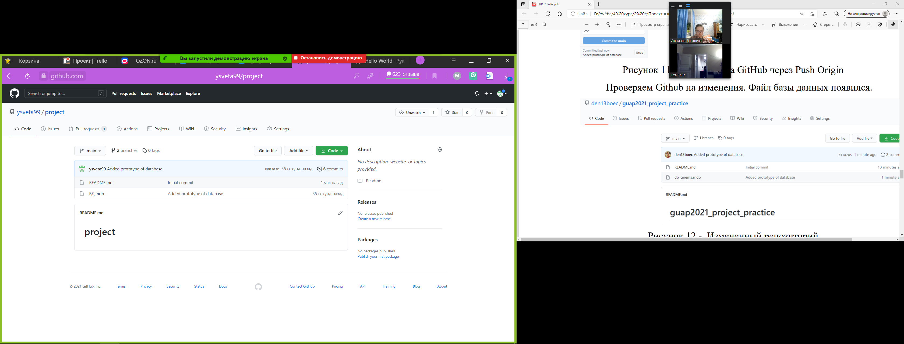Stop screen sharing with Остановить демонстрацию

pyautogui.click(x=329, y=58)
